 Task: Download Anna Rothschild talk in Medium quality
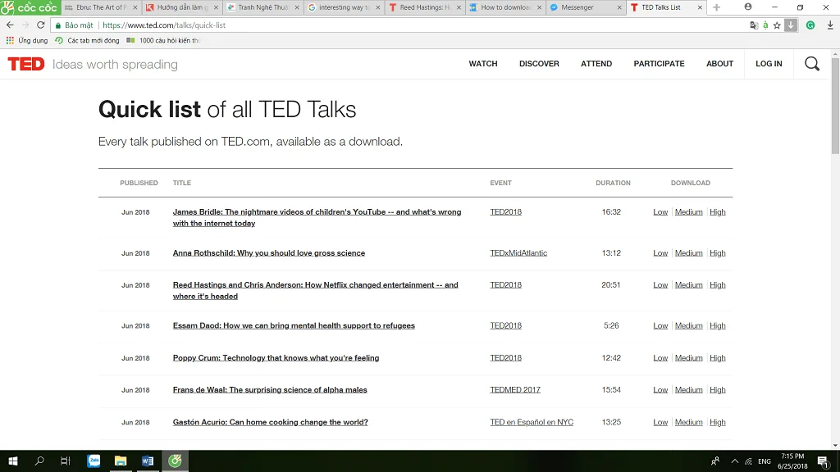tap(688, 253)
